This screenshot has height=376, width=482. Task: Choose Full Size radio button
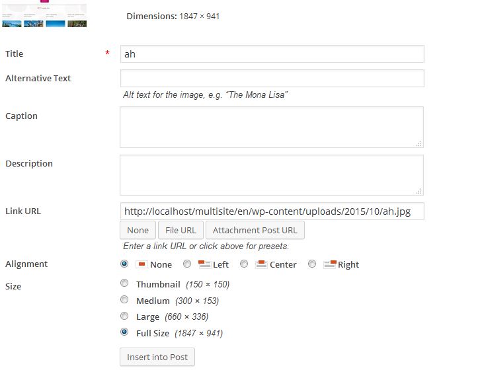click(124, 332)
